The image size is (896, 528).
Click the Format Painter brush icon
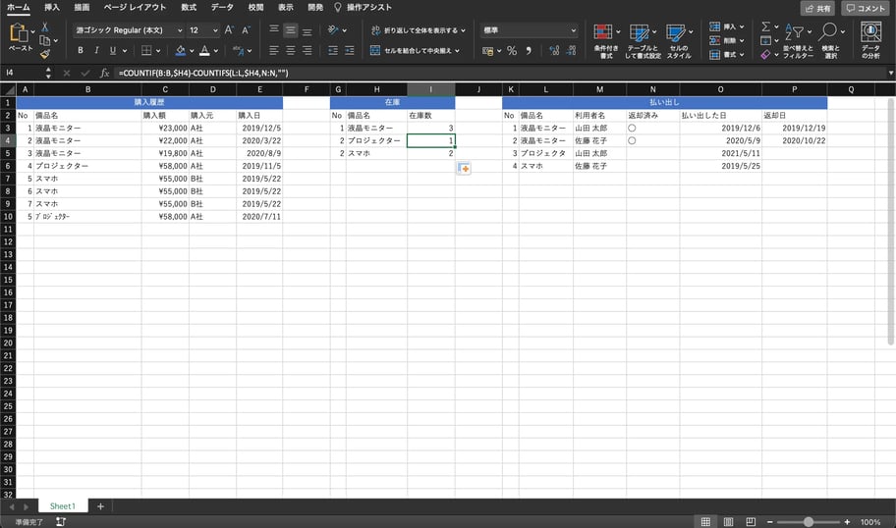(x=44, y=54)
